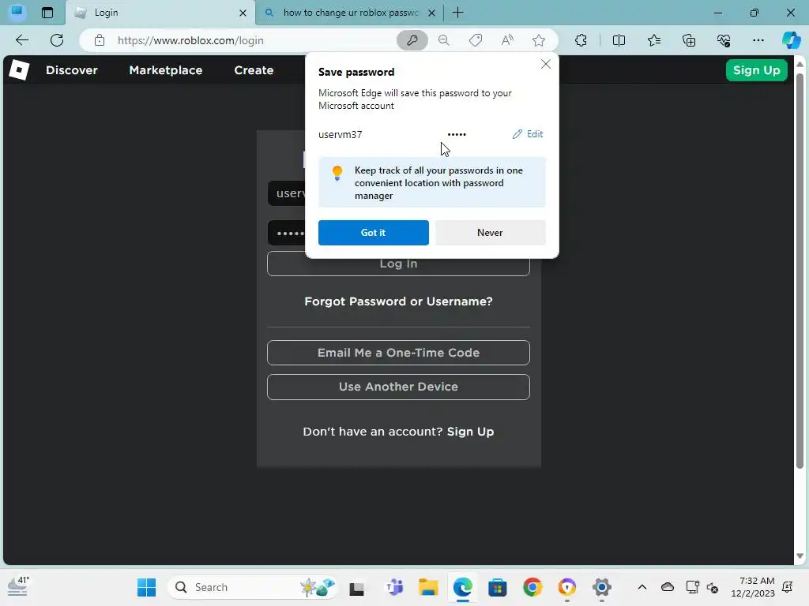The width and height of the screenshot is (809, 606).
Task: Edit the saved usermv37 credentials
Action: tap(528, 134)
